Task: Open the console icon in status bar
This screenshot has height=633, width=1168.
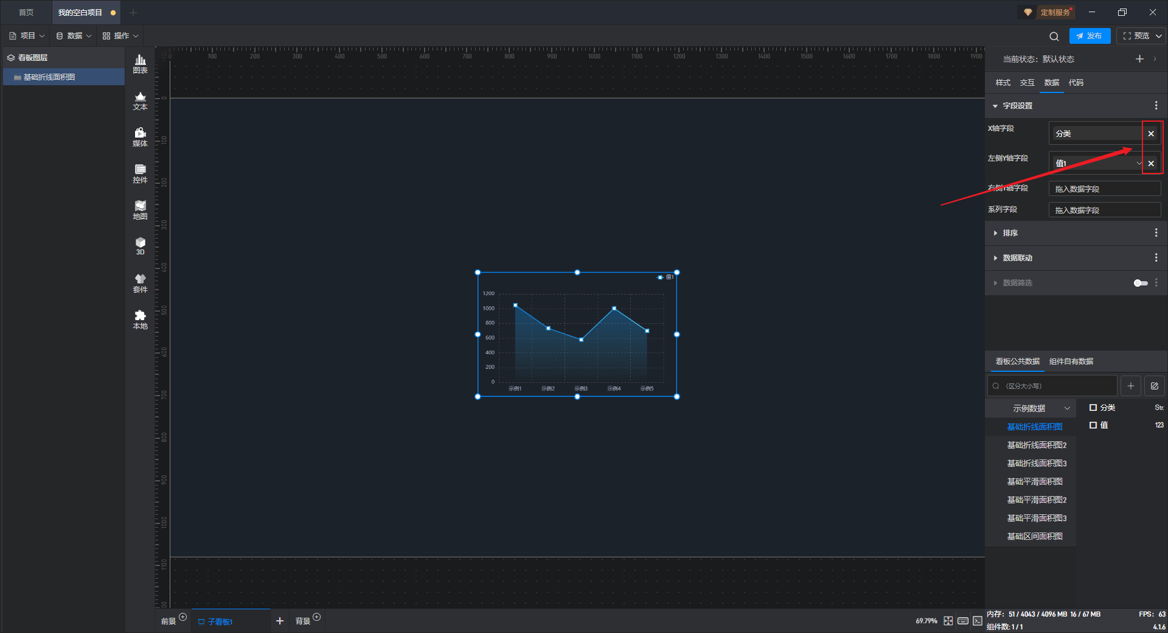Action: (x=978, y=621)
